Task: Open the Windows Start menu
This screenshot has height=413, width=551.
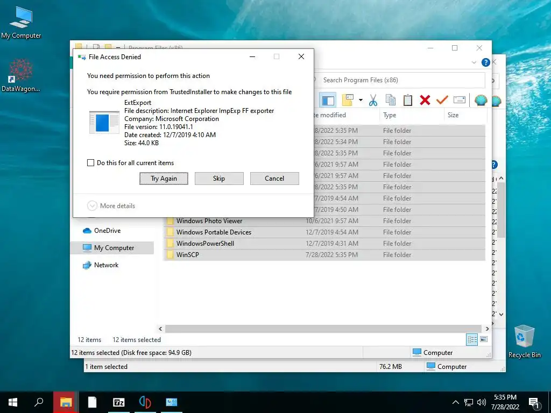Action: pos(13,402)
